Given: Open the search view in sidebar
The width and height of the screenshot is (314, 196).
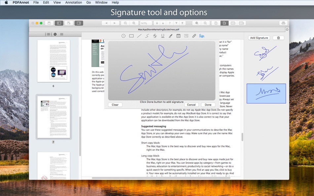Looking at the screenshot, I should tap(55, 34).
